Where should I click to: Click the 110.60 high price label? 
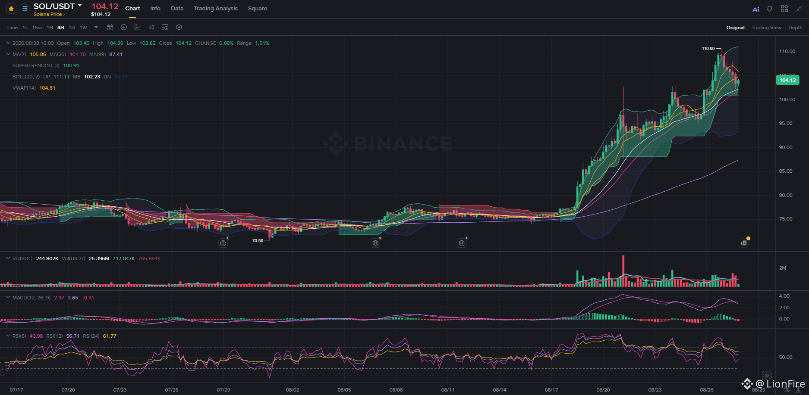708,49
